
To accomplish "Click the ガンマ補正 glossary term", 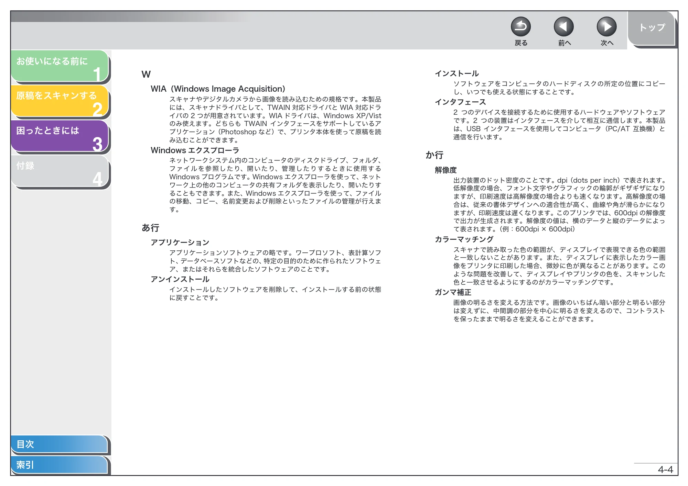I will (x=453, y=292).
